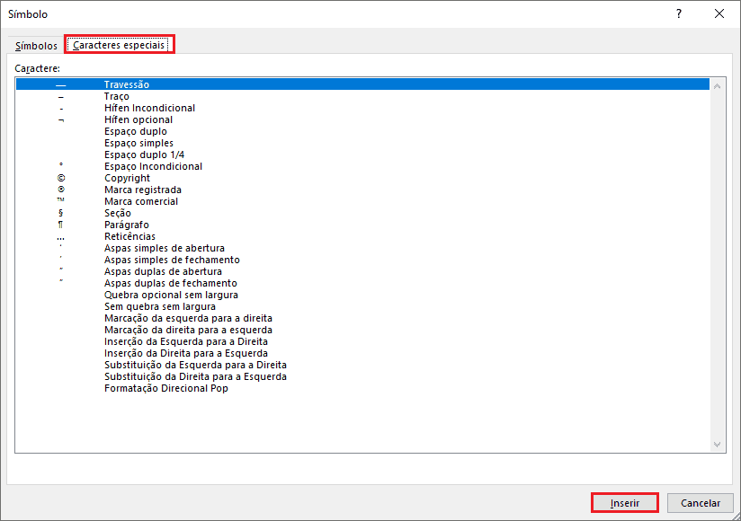Click the ¬ glyph beside Hífen opcional
Viewport: 741px width, 521px height.
pyautogui.click(x=61, y=119)
